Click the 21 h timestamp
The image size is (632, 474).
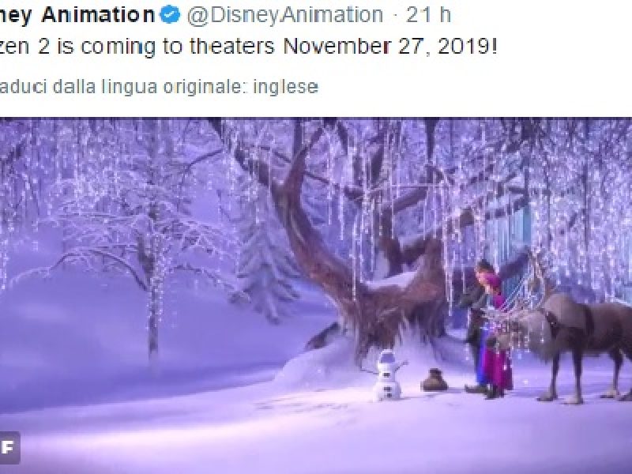tap(428, 15)
